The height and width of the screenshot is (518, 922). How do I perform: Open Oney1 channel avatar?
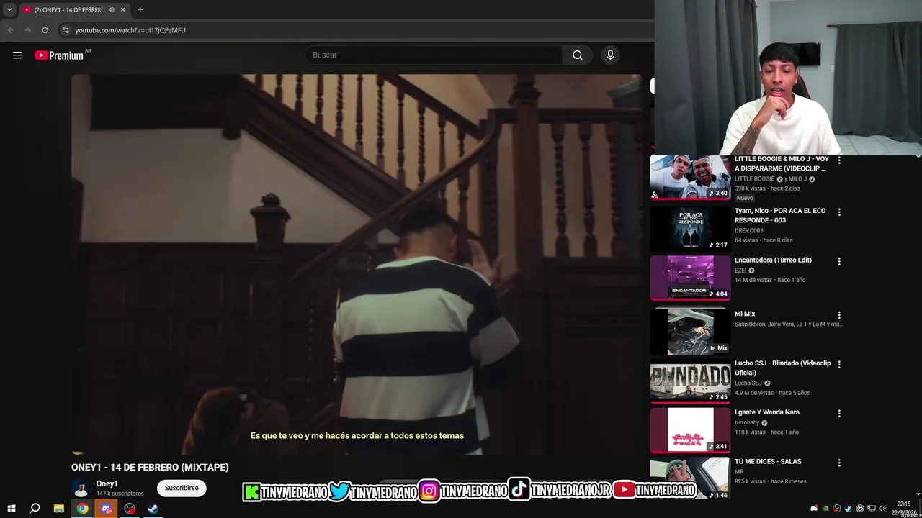point(81,489)
